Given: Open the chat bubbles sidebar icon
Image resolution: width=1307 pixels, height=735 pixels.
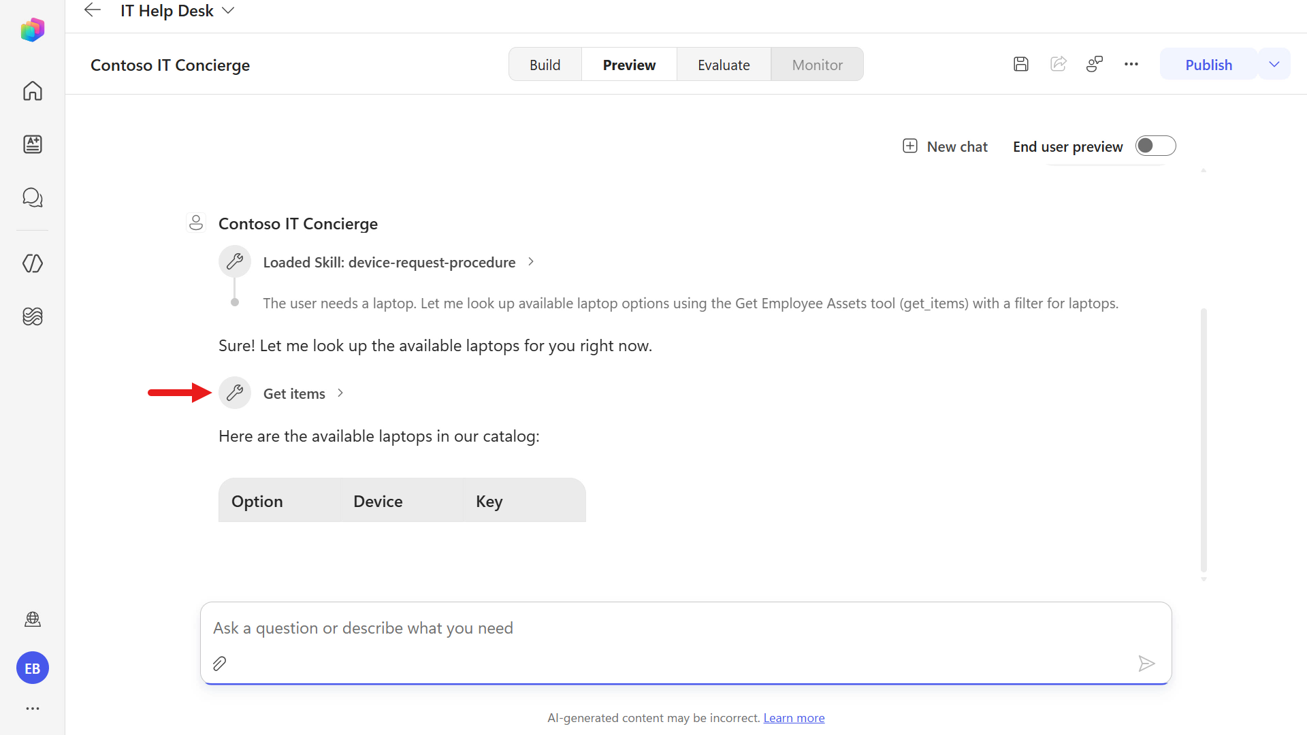Looking at the screenshot, I should pos(32,198).
